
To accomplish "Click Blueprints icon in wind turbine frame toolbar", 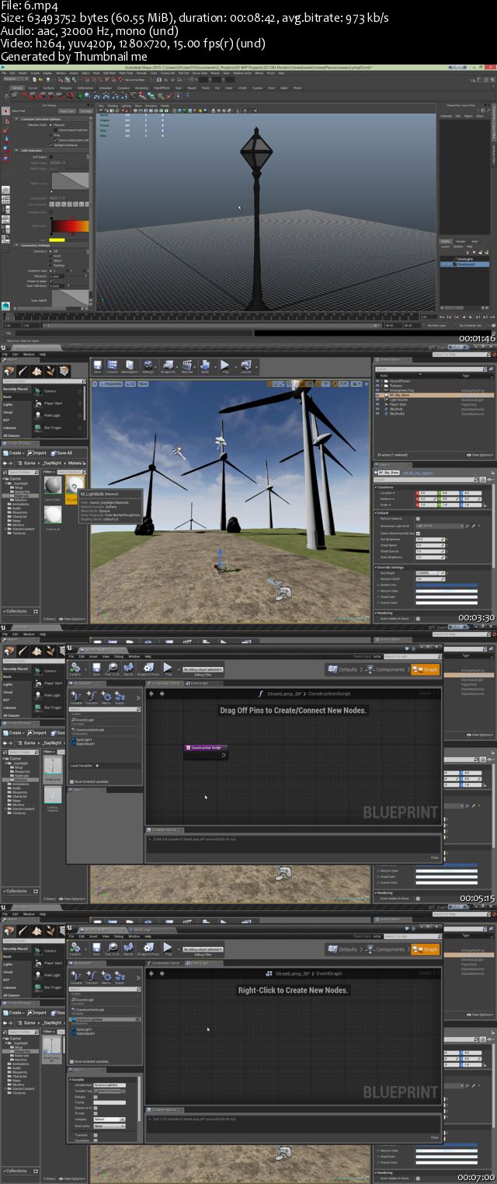I will [168, 366].
